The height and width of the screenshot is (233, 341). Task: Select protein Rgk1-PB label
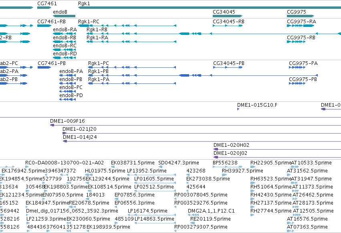click(x=98, y=71)
